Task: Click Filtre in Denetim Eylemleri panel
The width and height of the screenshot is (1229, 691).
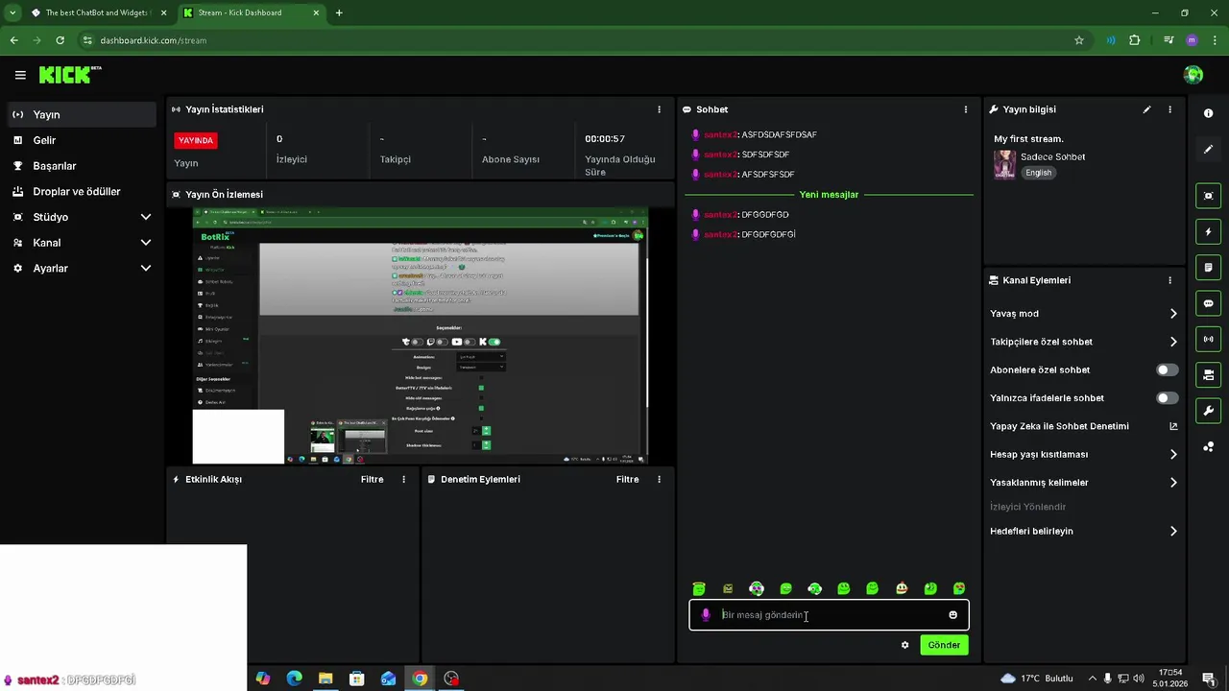Action: (x=627, y=479)
